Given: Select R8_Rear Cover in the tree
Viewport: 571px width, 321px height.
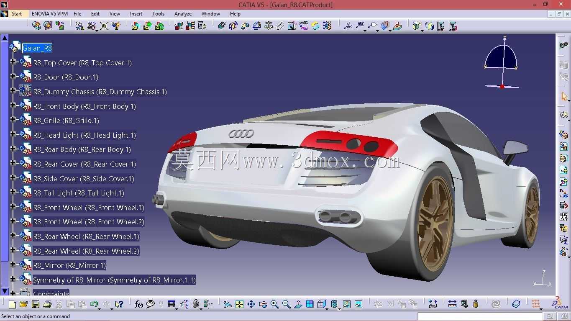Looking at the screenshot, I should click(x=84, y=164).
